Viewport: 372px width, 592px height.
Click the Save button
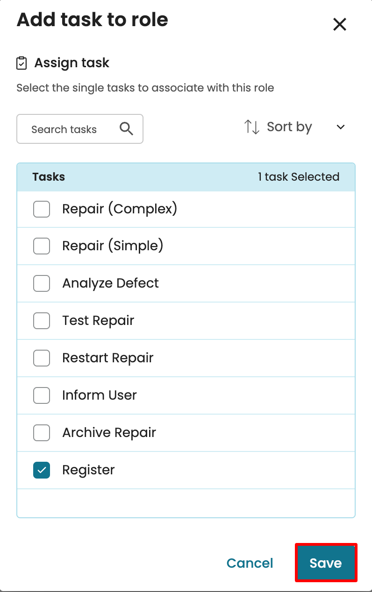pos(326,563)
